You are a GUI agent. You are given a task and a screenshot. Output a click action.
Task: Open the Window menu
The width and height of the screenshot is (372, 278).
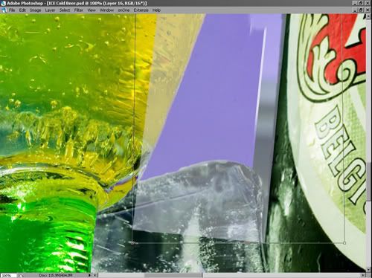[106, 10]
